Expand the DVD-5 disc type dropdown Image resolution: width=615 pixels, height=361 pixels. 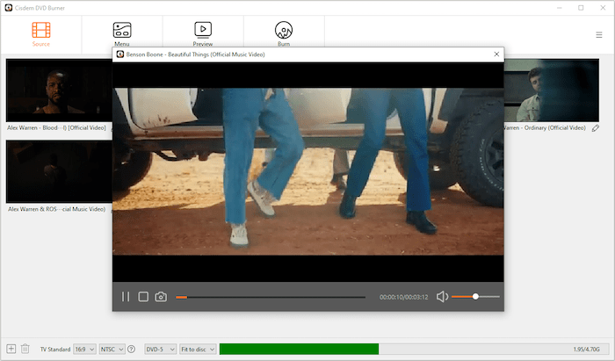tap(160, 349)
